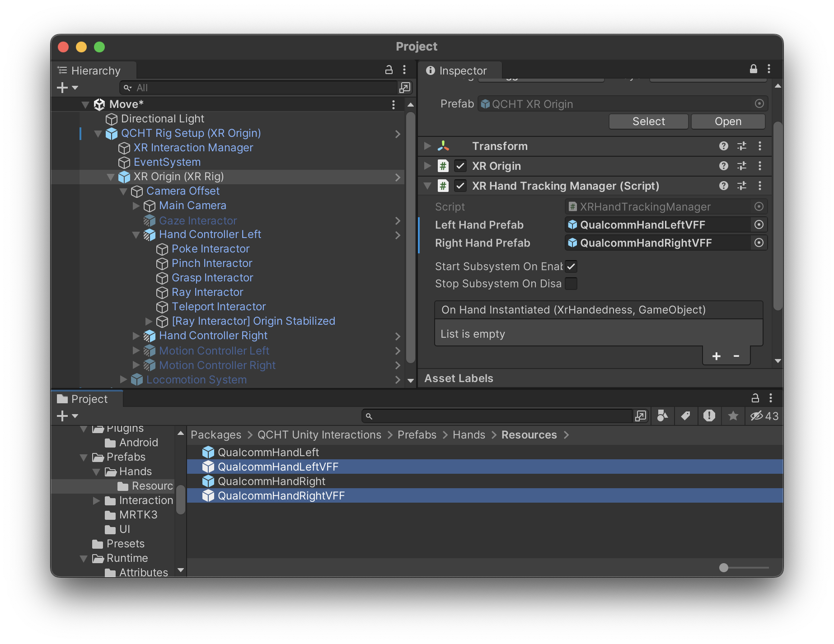834x644 pixels.
Task: Expand Main Camera foldout
Action: coord(136,206)
